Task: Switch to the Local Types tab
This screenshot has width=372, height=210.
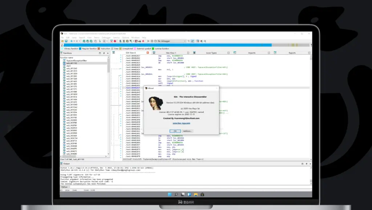Action: [x=211, y=53]
